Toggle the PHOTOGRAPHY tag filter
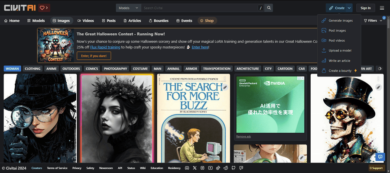This screenshot has width=390, height=173. (x=116, y=69)
